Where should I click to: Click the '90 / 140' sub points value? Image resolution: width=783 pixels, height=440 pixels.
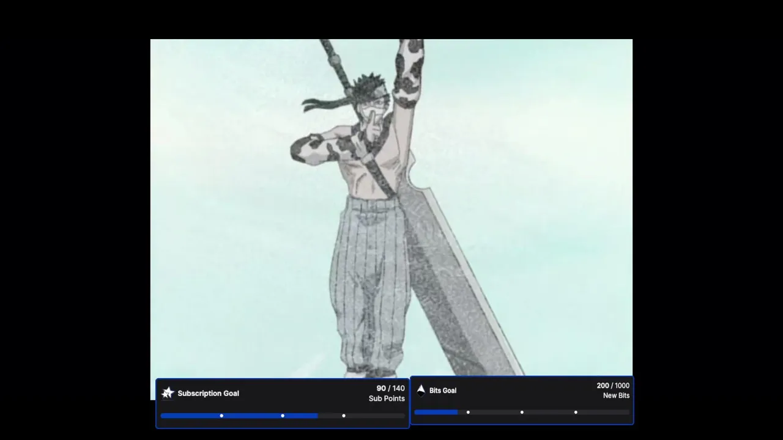[390, 388]
